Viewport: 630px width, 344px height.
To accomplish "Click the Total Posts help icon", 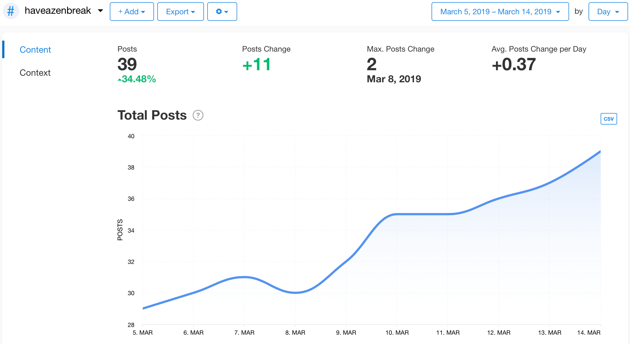I will [198, 115].
